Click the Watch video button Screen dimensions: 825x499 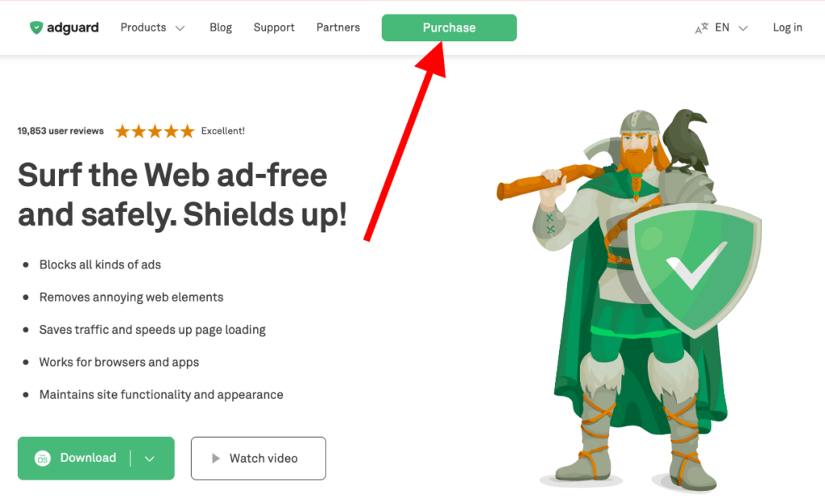(x=259, y=459)
